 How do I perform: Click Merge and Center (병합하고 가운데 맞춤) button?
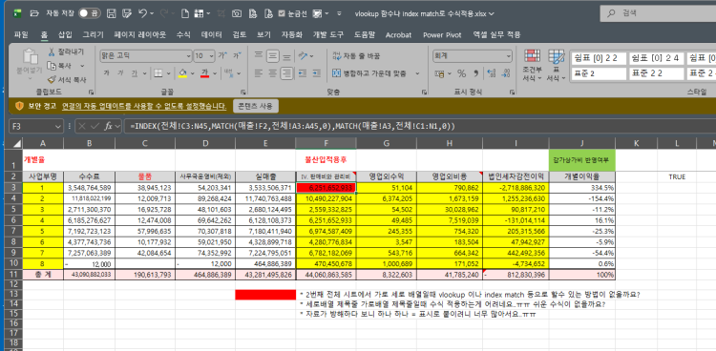369,73
